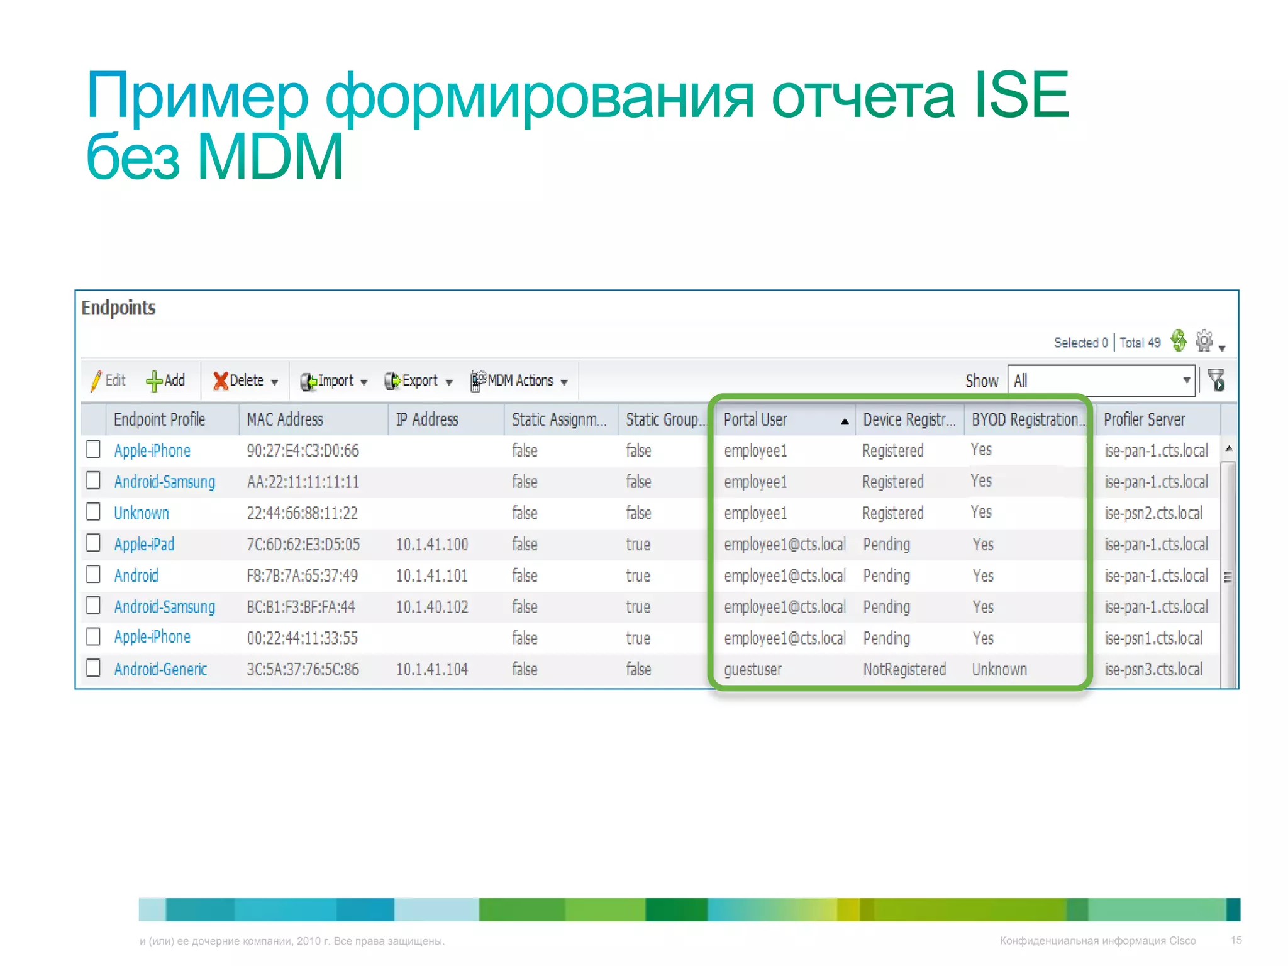Viewport: 1288px width, 966px height.
Task: Check the Android-Generic row checkbox
Action: tap(93, 668)
